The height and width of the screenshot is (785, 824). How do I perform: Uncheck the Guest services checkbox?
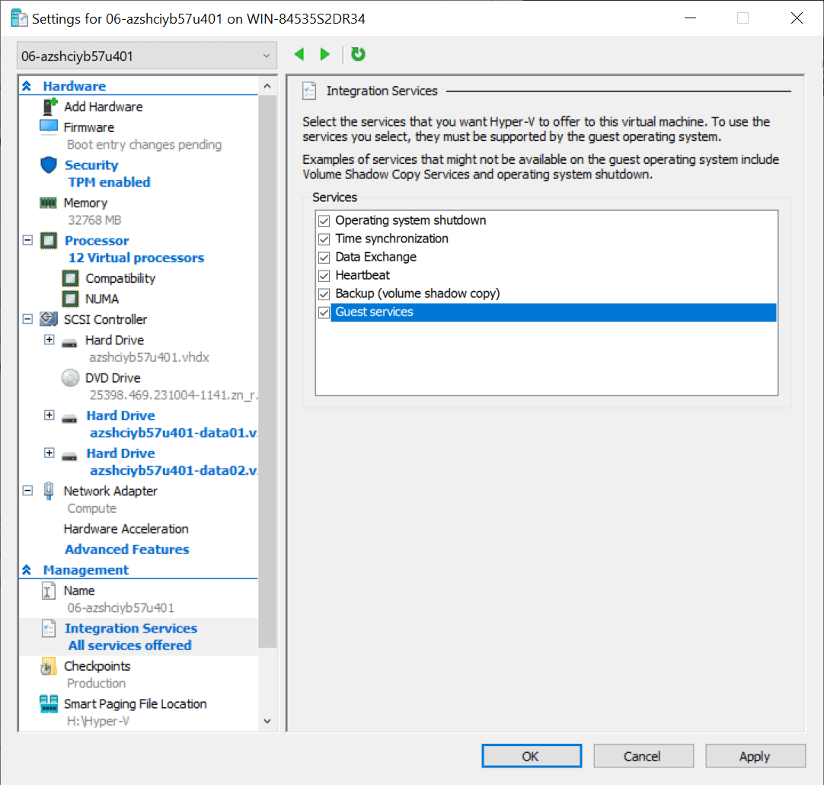coord(324,312)
